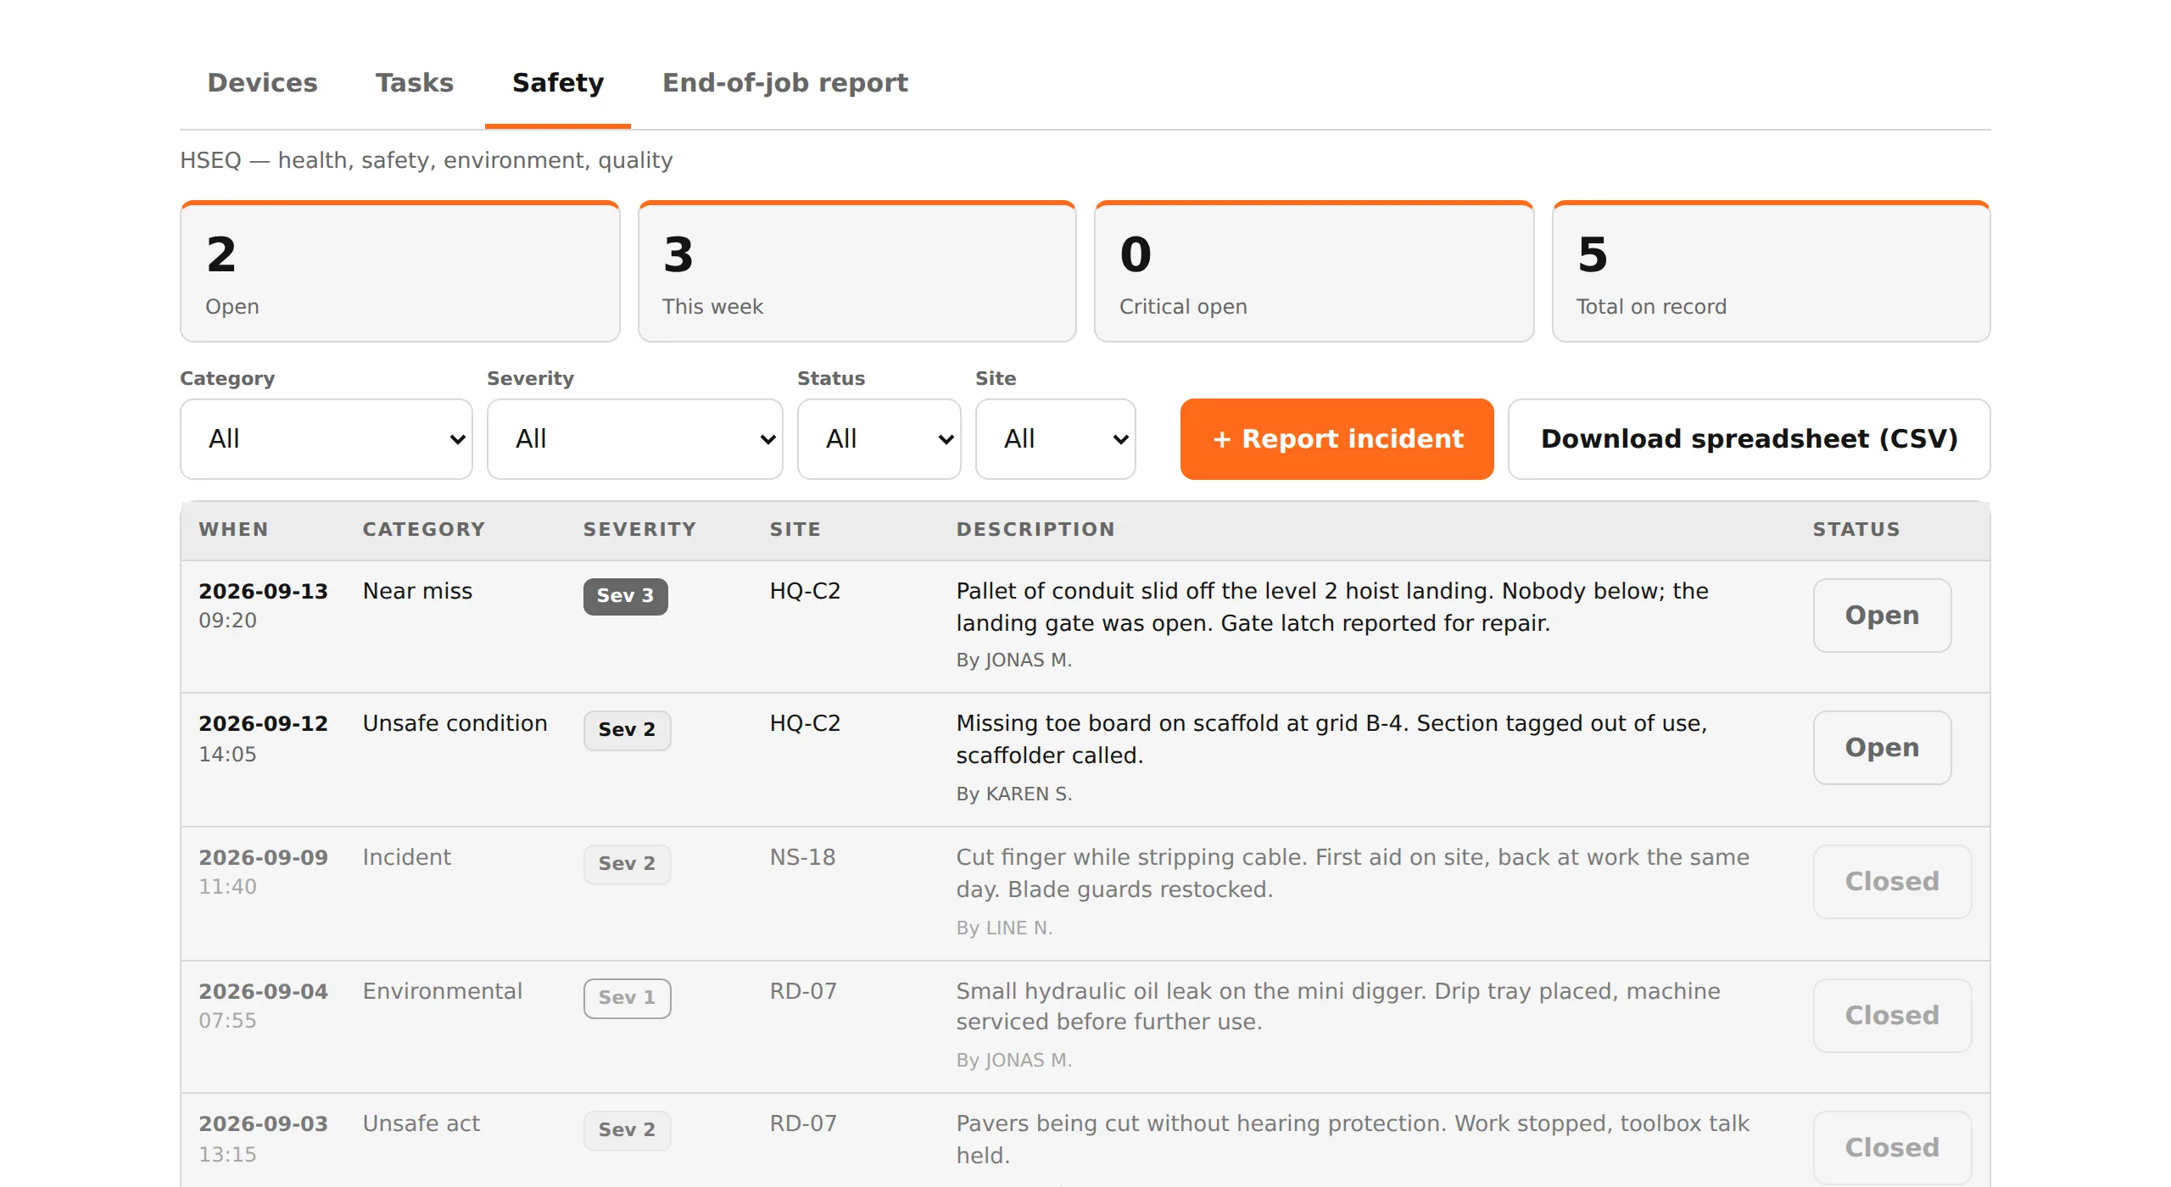The height and width of the screenshot is (1187, 2171).
Task: Click the Report incident button
Action: click(x=1337, y=439)
